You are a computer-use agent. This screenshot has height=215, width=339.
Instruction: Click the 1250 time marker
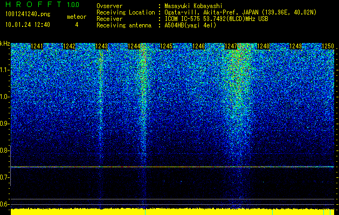pyautogui.click(x=328, y=46)
